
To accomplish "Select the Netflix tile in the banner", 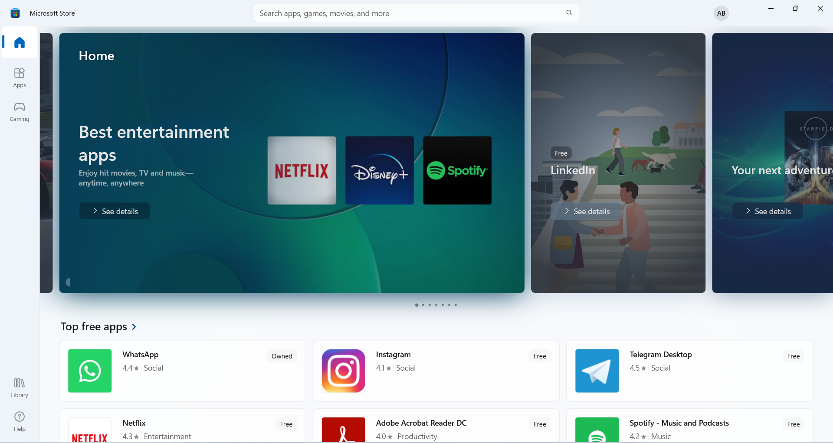I will pos(301,170).
